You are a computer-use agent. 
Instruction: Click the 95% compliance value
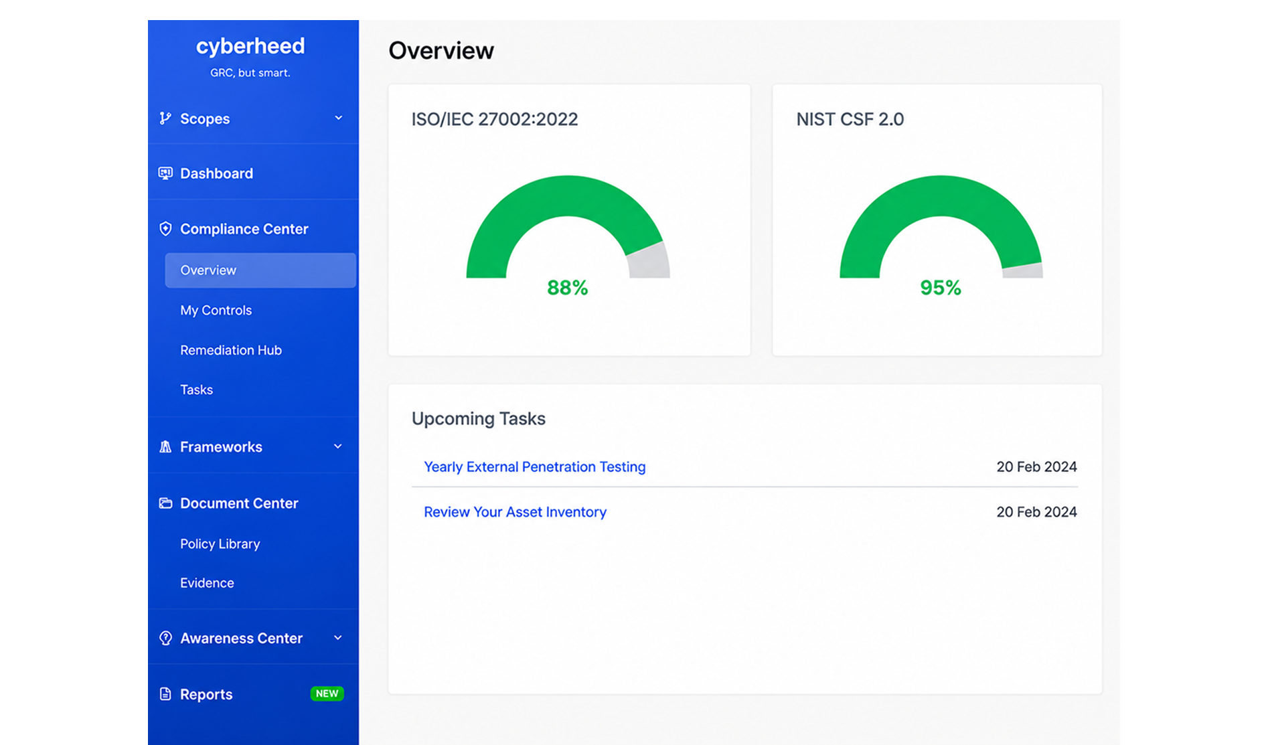coord(941,288)
